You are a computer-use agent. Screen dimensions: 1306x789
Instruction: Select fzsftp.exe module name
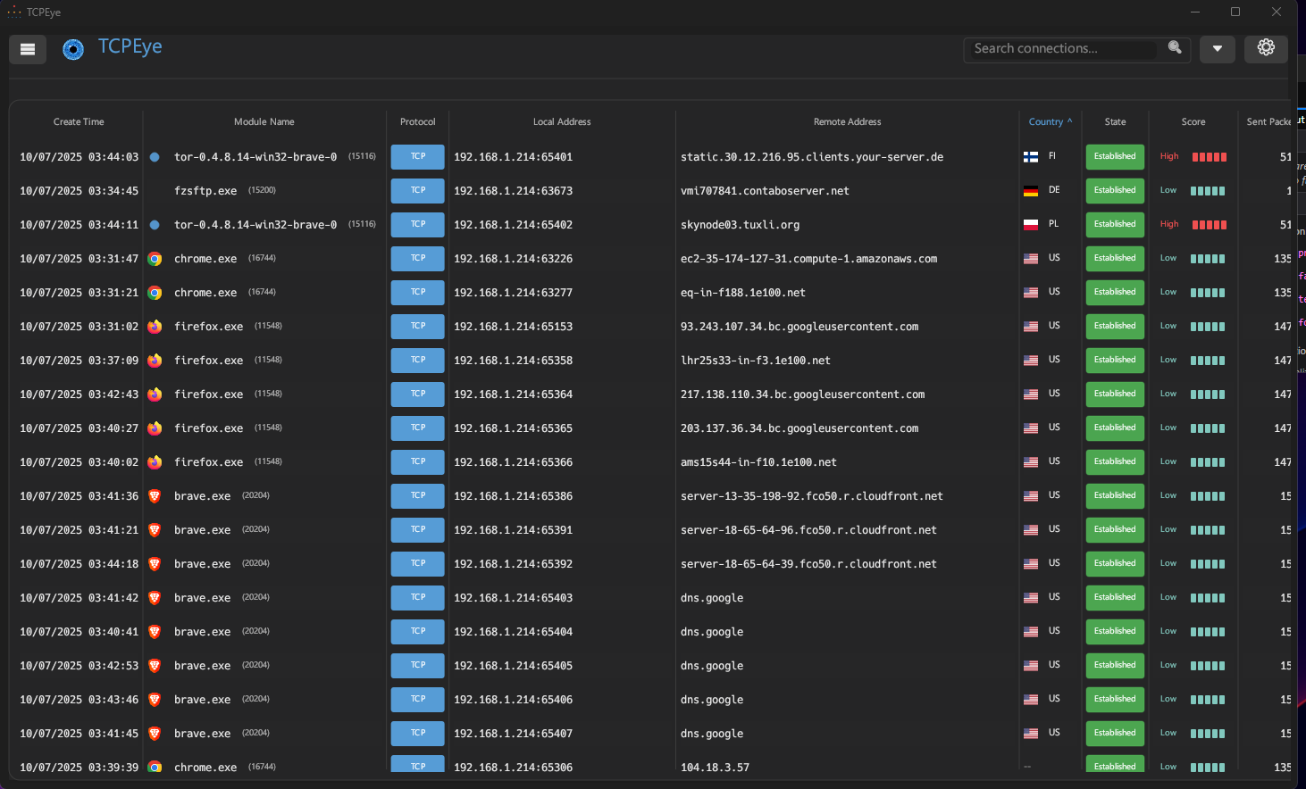click(205, 191)
